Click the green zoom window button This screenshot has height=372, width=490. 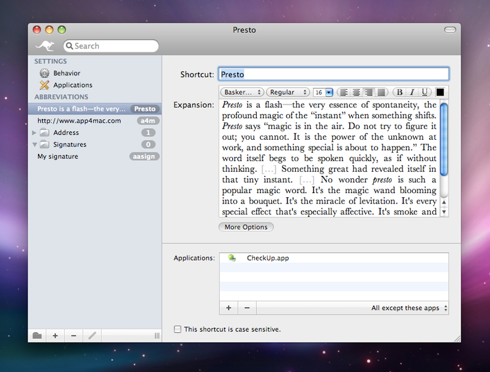[62, 29]
